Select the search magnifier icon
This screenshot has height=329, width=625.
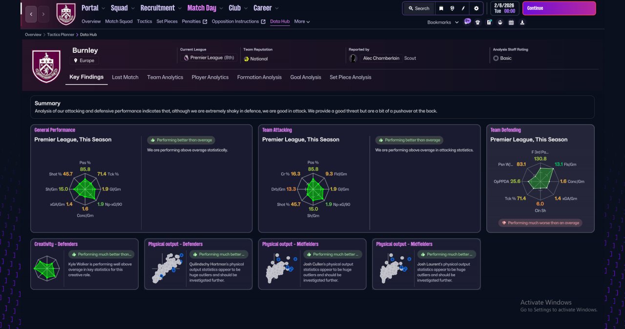(x=411, y=8)
